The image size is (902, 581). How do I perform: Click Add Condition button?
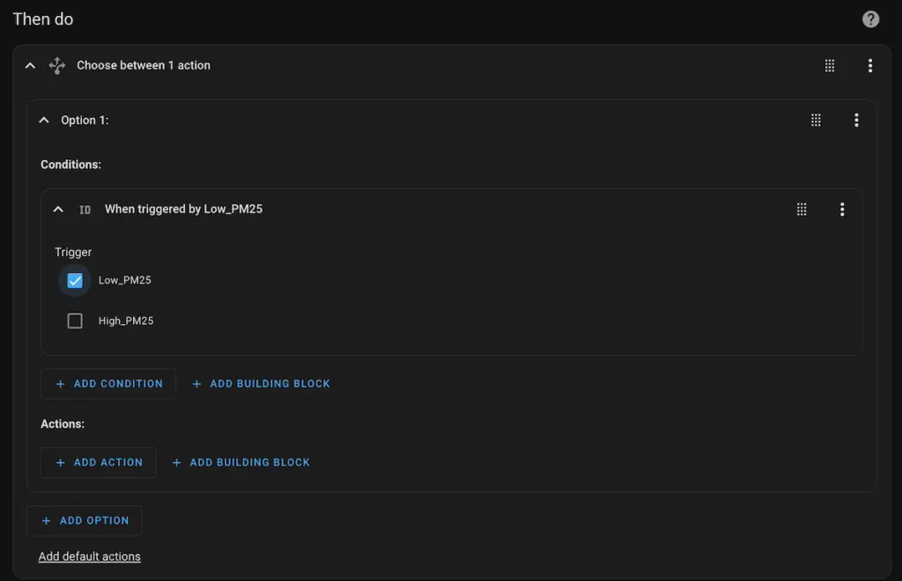click(108, 384)
